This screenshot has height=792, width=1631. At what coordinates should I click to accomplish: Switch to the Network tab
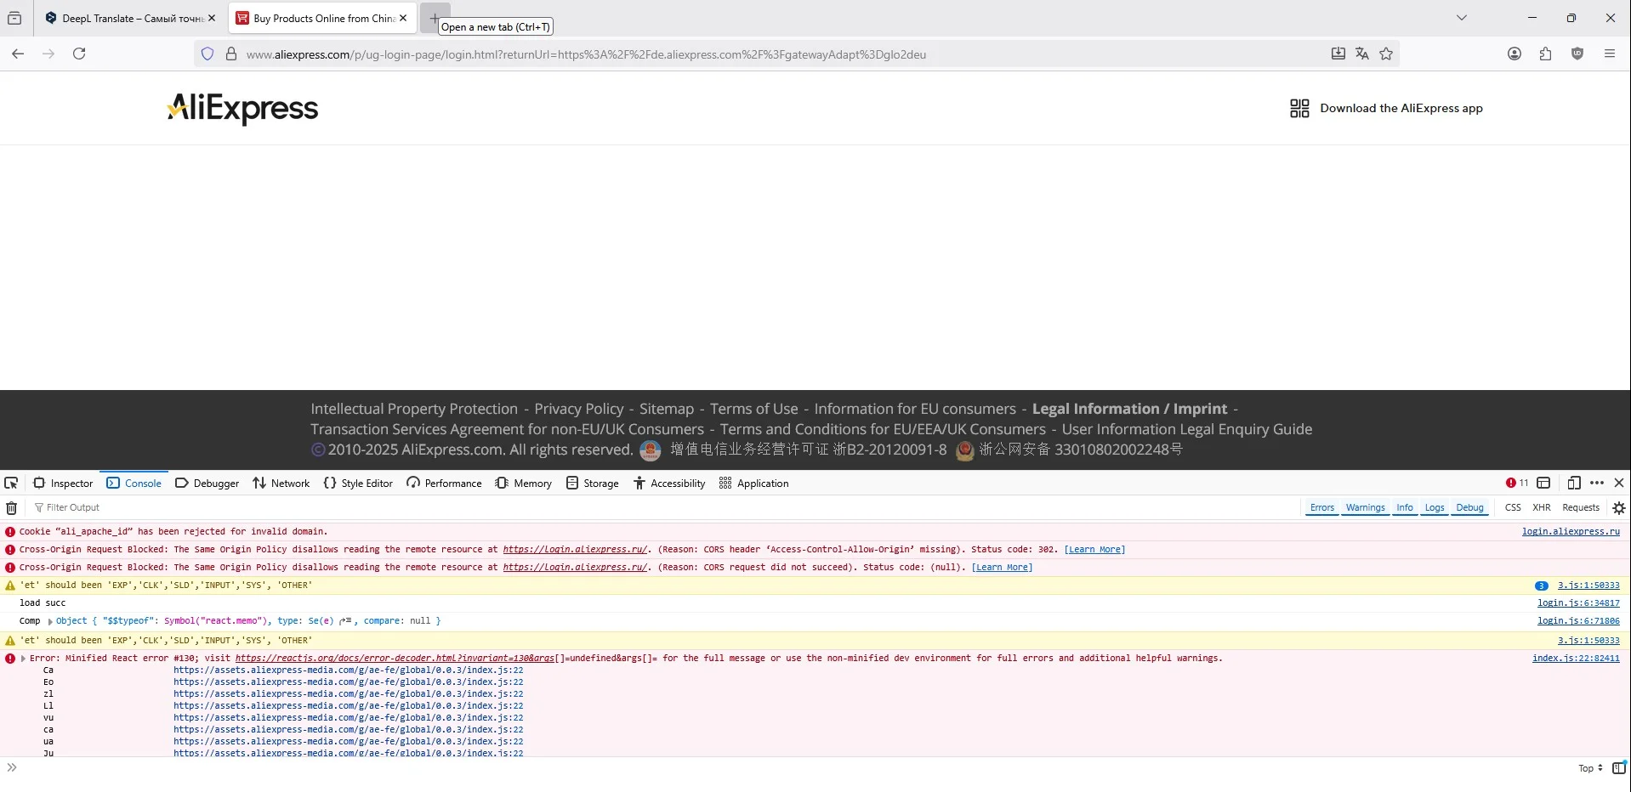281,483
